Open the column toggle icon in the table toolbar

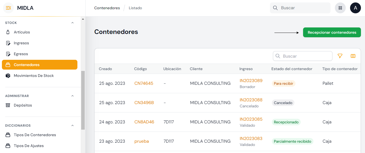point(353,56)
